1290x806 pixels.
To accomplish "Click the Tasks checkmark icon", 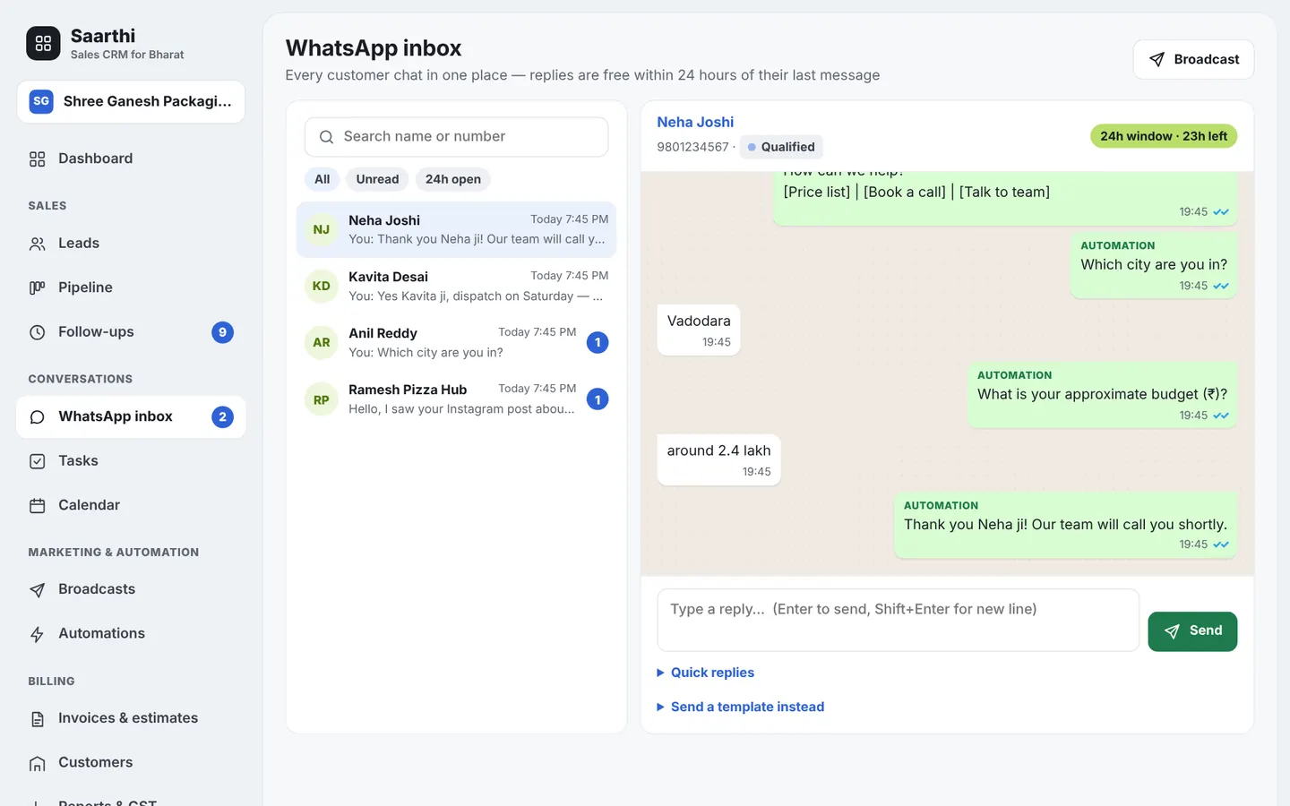I will pyautogui.click(x=37, y=461).
